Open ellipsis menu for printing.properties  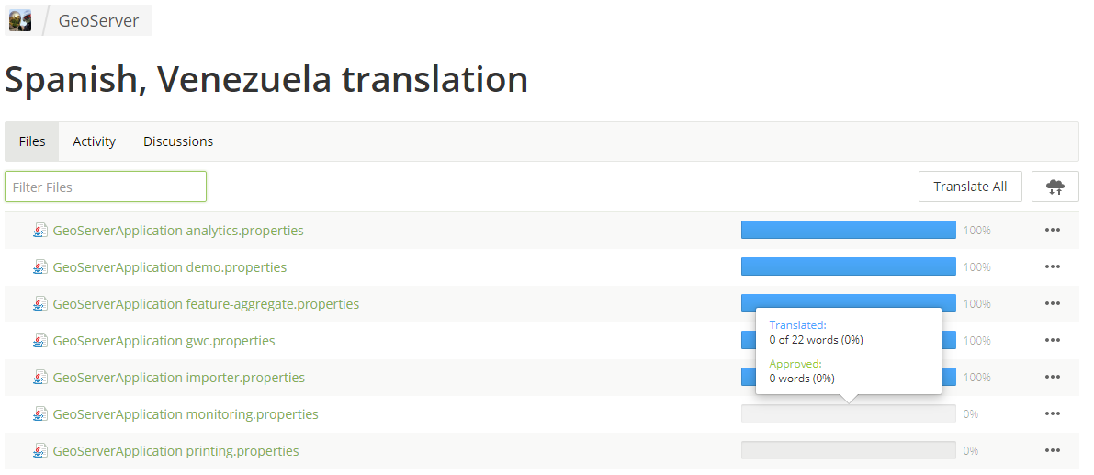click(x=1052, y=450)
